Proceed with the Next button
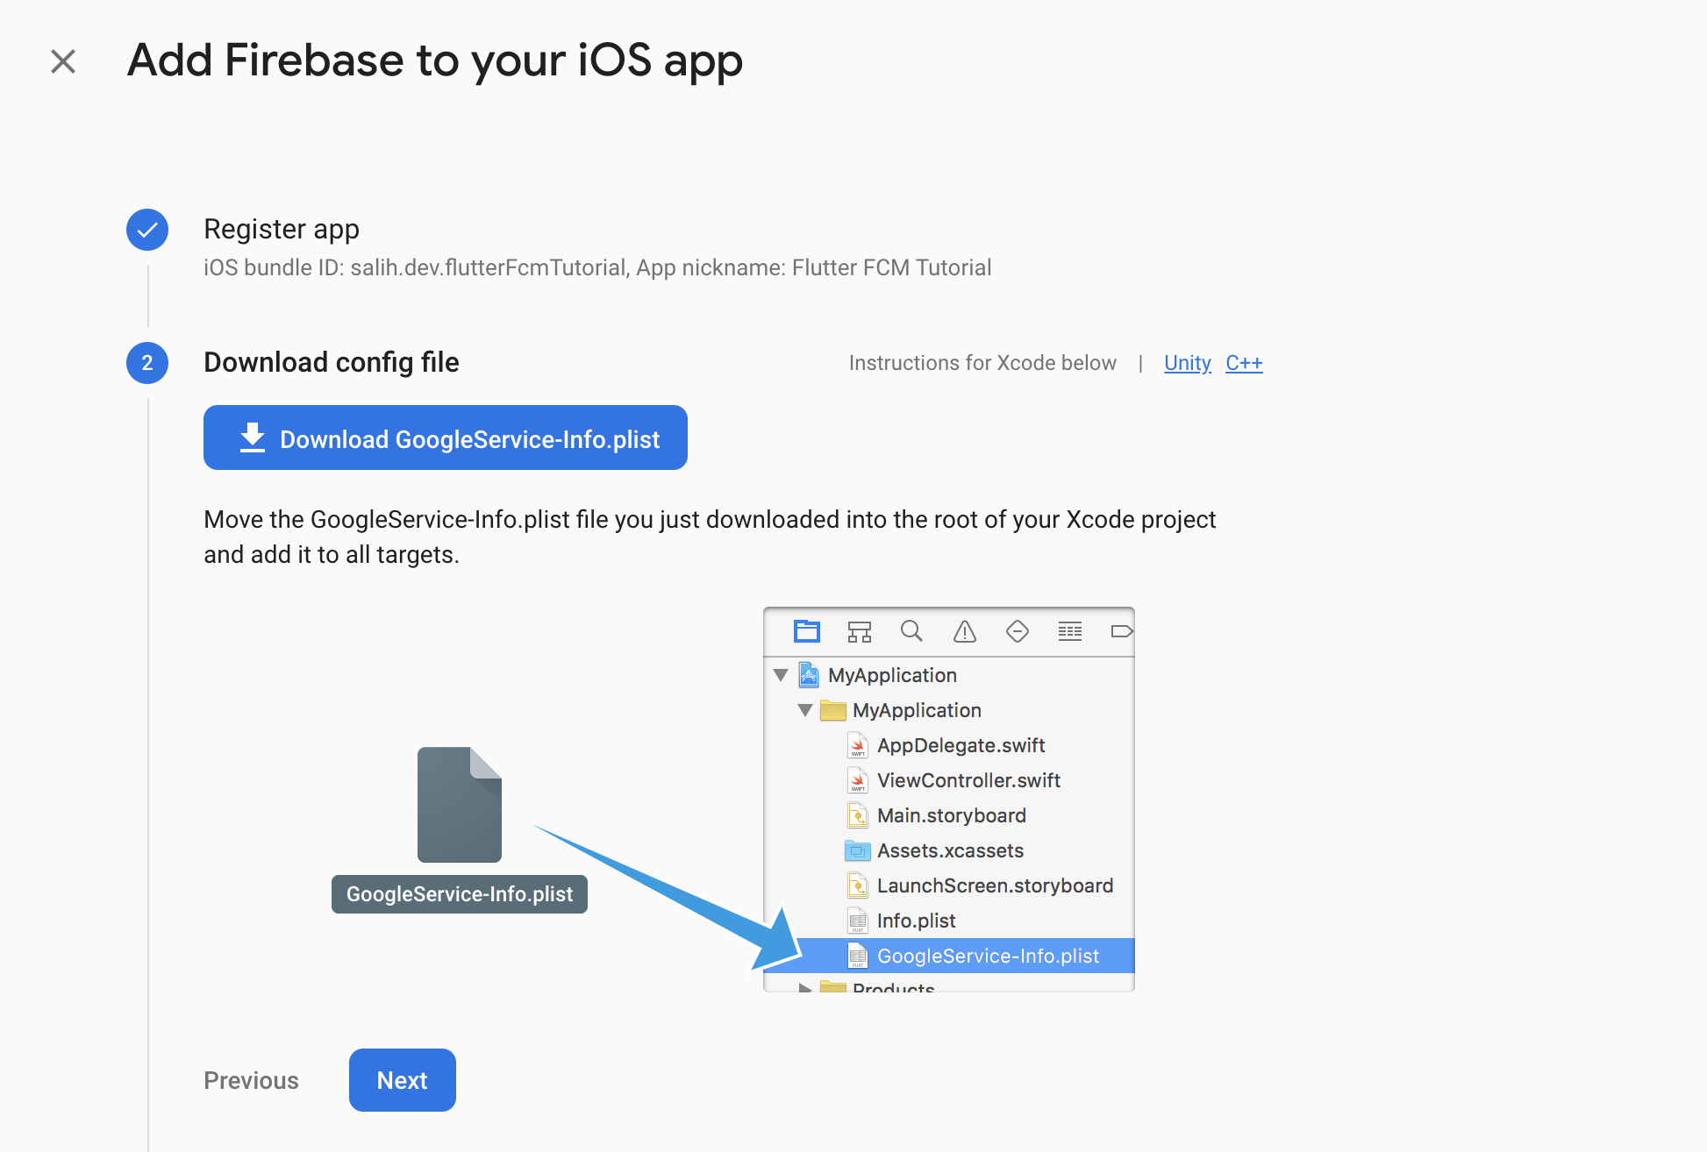 402,1080
